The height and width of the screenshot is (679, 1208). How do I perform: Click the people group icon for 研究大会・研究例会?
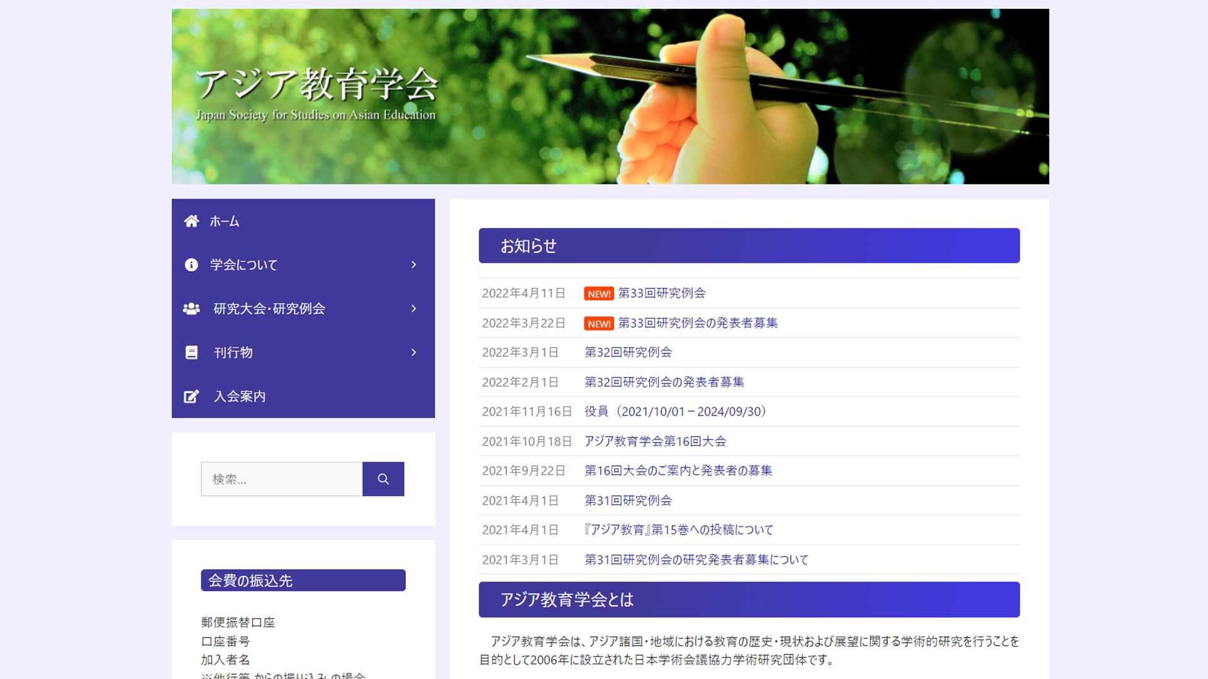[x=191, y=309]
